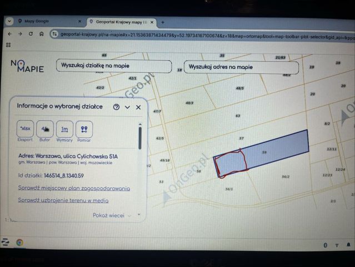The width and height of the screenshot is (355, 267).
Task: Collapse the plot information panel
Action: tap(127, 107)
